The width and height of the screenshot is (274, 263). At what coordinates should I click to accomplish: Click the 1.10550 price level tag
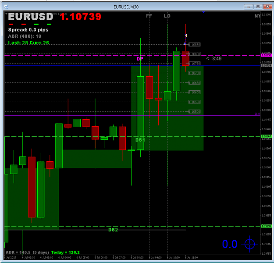[195, 102]
